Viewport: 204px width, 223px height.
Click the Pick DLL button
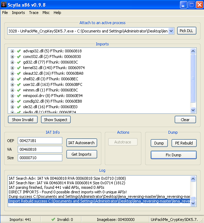187,31
